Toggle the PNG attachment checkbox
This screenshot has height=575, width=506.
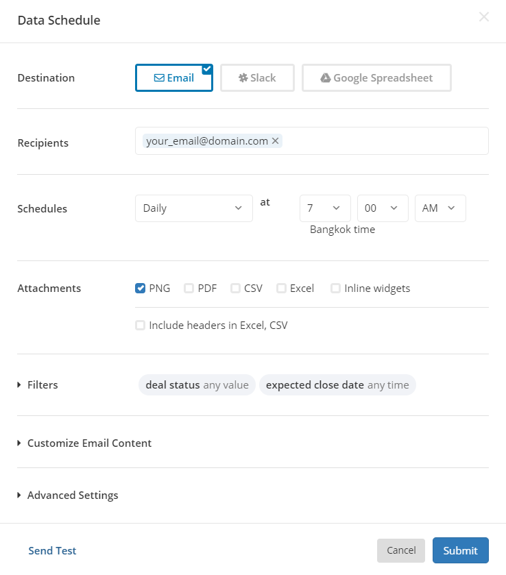click(140, 289)
